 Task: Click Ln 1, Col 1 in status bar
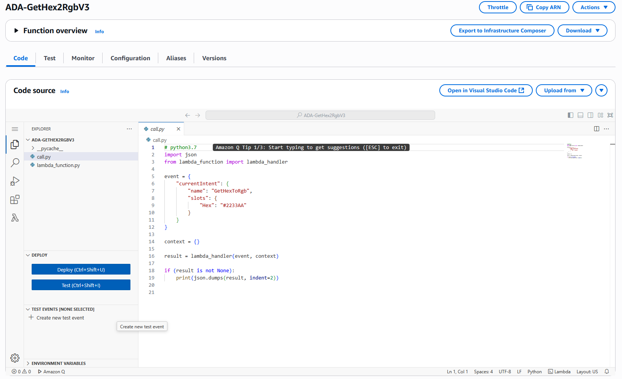coord(457,371)
